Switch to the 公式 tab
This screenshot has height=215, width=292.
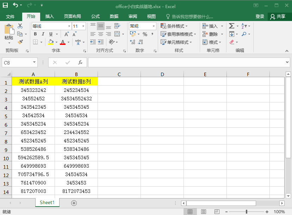(x=95, y=16)
